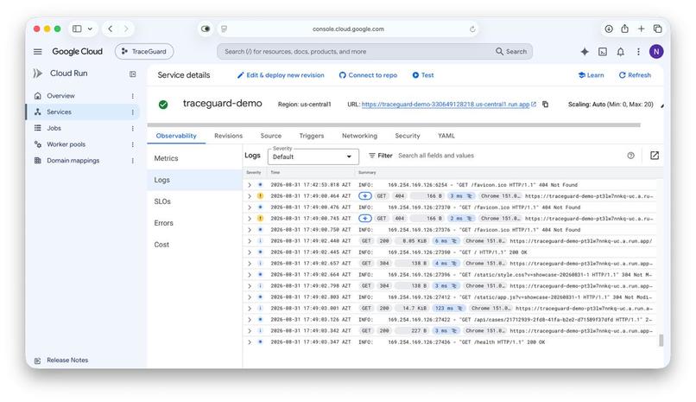Edit scaling settings pencil icon
The height and width of the screenshot is (402, 696).
(x=662, y=105)
